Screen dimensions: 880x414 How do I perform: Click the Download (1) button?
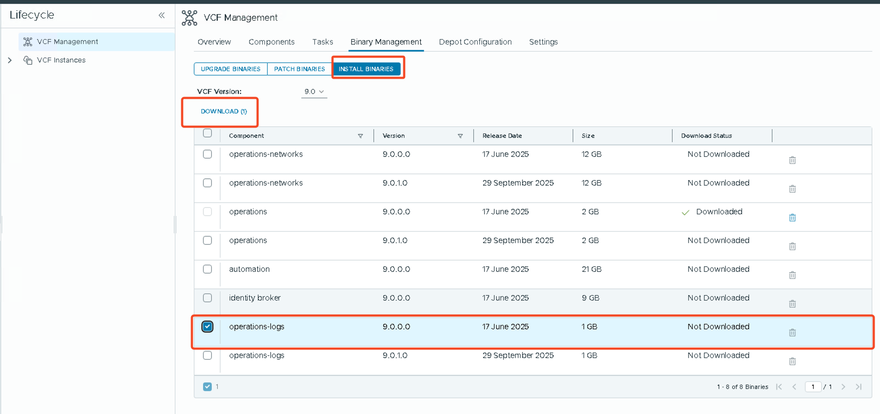pos(224,111)
